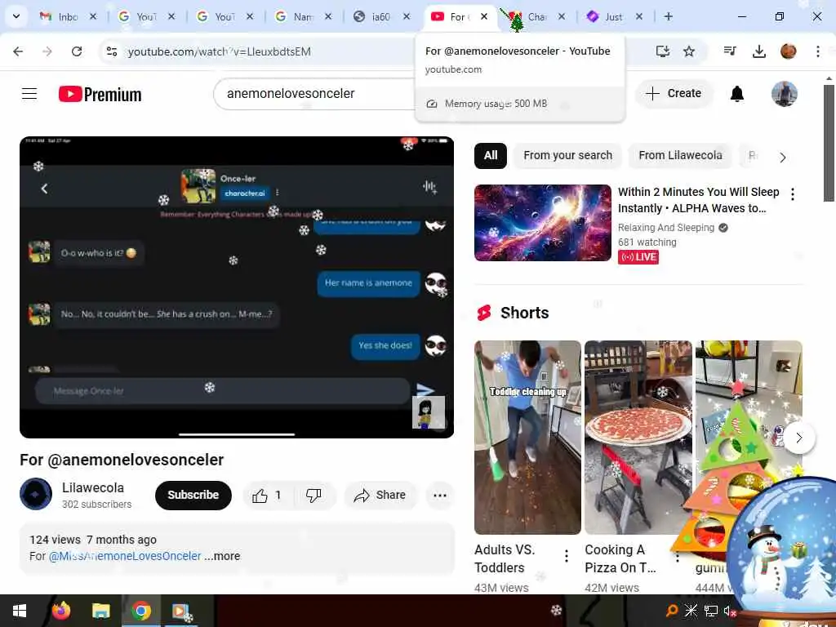Viewport: 836px width, 627px height.
Task: Click the Share button
Action: click(x=380, y=496)
